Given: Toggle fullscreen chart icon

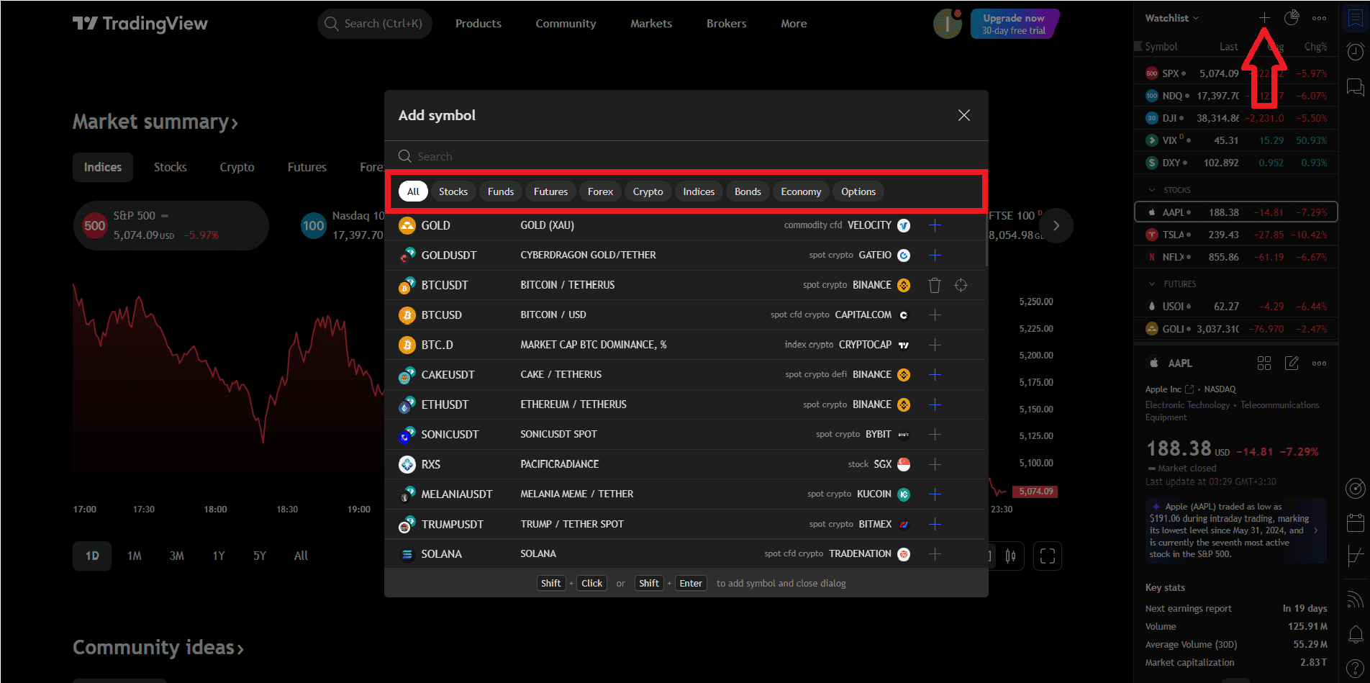Looking at the screenshot, I should point(1048,556).
